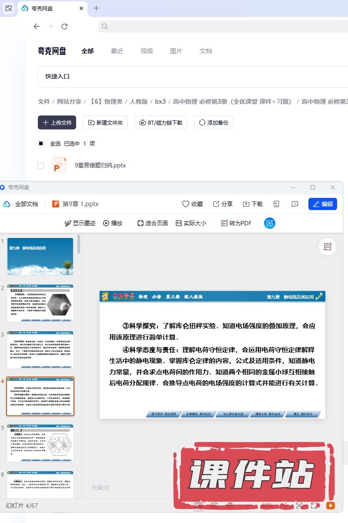
Task: Open the 文档 tab
Action: [x=206, y=51]
